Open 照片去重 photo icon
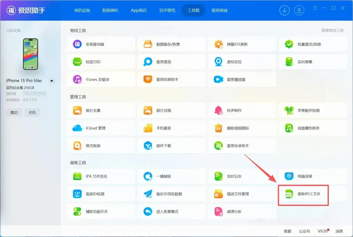 pyautogui.click(x=77, y=110)
